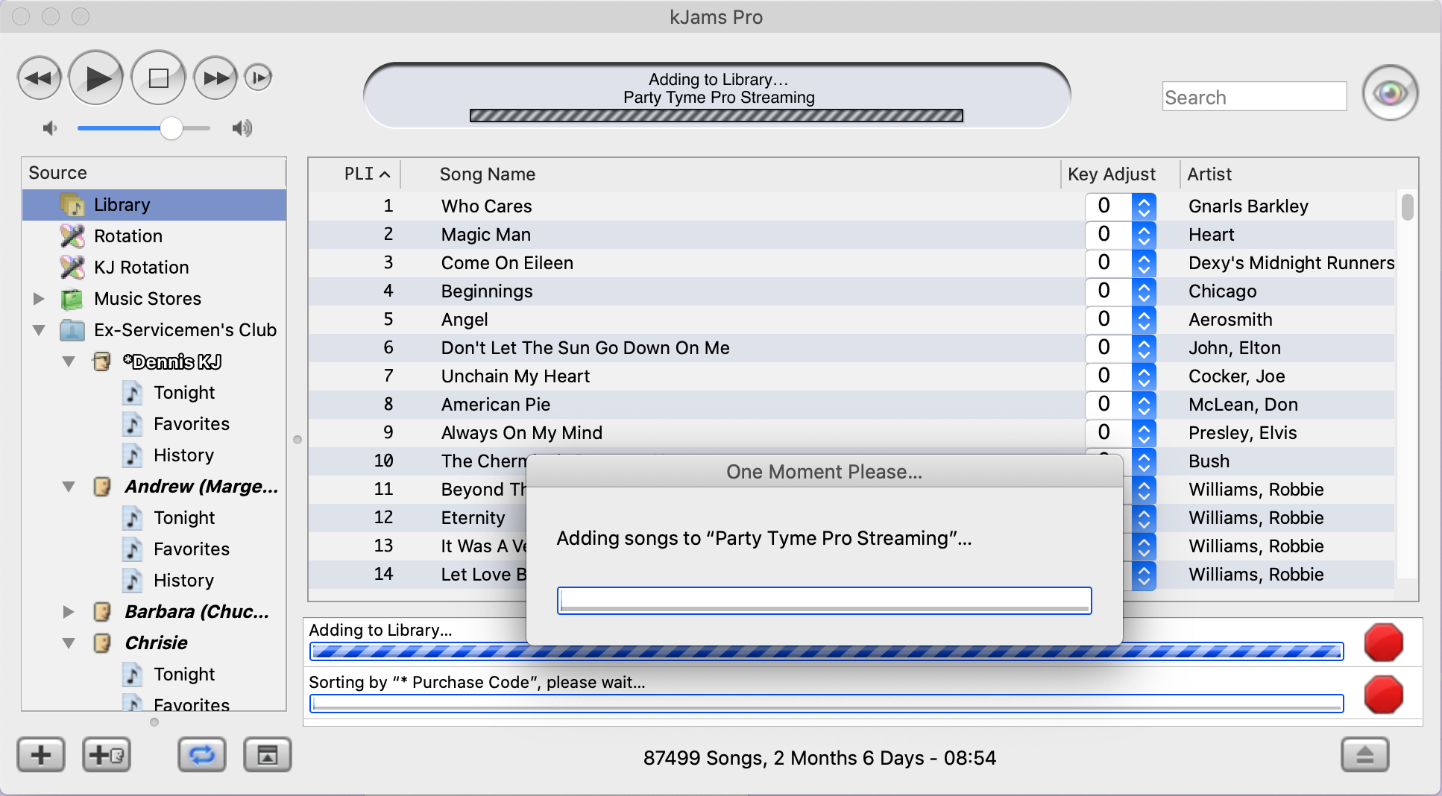The height and width of the screenshot is (796, 1442).
Task: Click the Stop playback button
Action: [158, 78]
